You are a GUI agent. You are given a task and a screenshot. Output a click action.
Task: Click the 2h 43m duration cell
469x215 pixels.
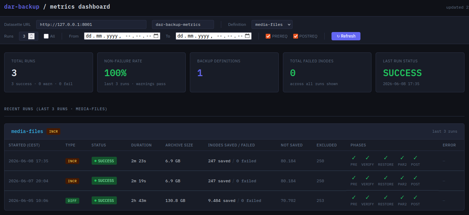tap(139, 201)
